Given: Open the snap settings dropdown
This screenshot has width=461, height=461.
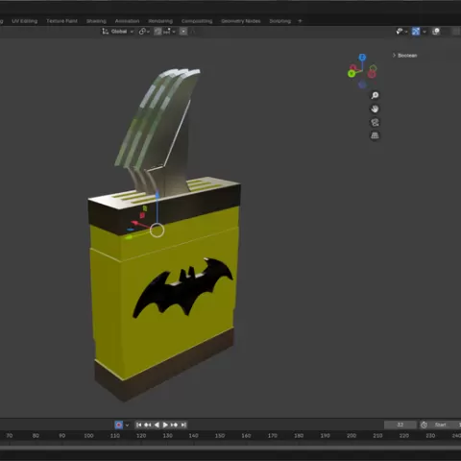Looking at the screenshot, I should pos(170,32).
